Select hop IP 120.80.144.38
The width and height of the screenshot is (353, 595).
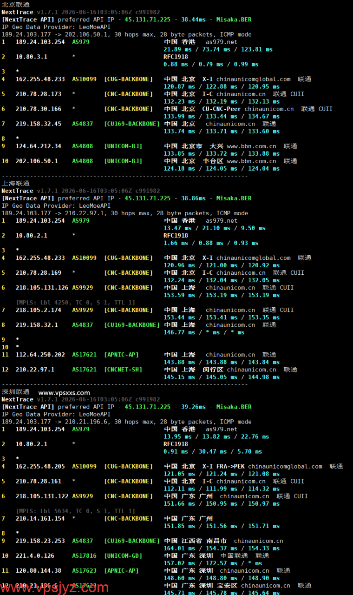[39, 570]
